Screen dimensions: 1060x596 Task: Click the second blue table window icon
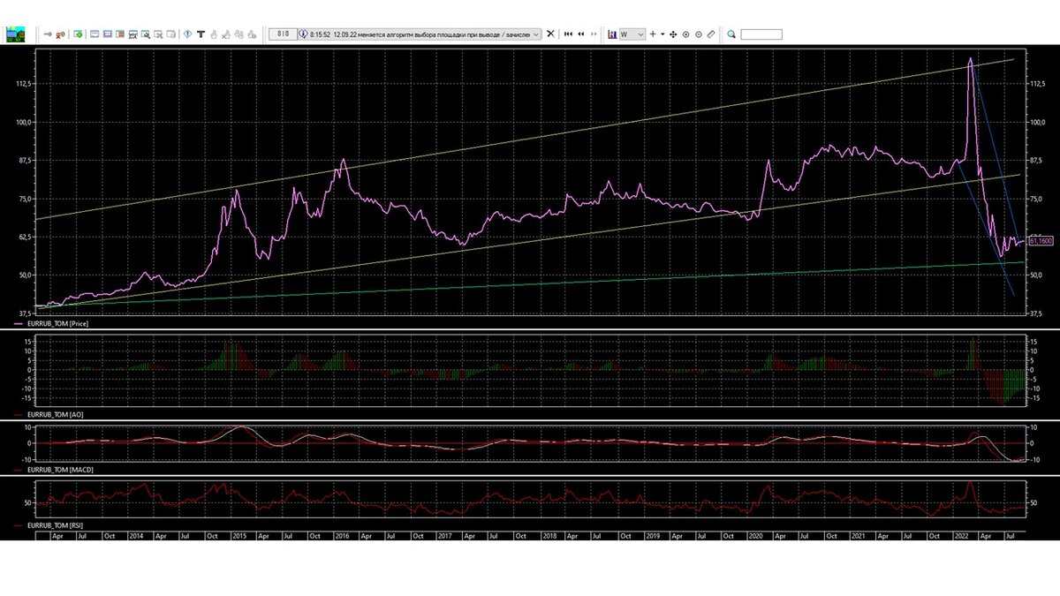coord(107,34)
